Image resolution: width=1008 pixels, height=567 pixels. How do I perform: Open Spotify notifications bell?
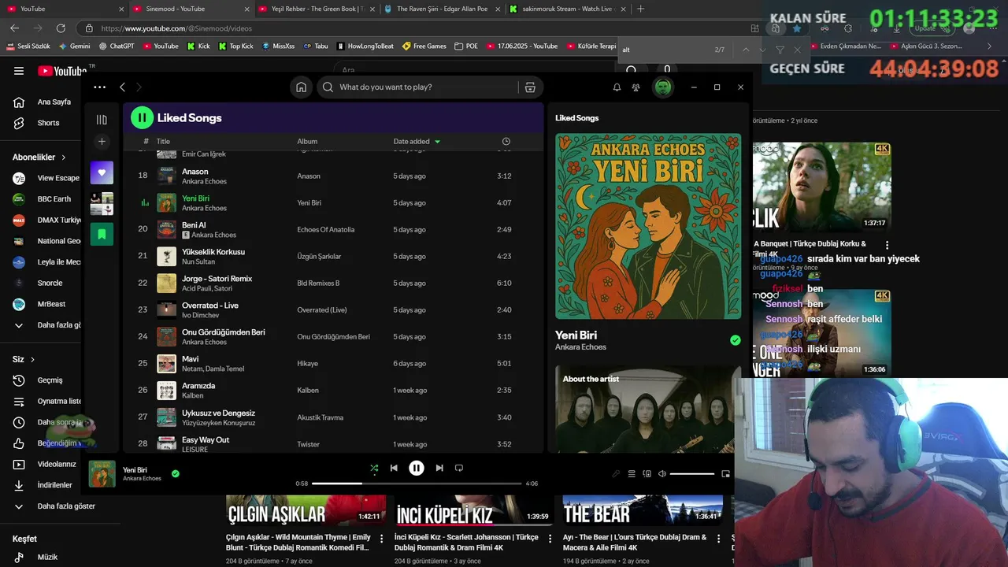click(x=617, y=87)
